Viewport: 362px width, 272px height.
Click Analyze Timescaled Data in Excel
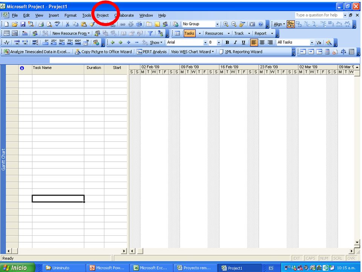point(37,52)
